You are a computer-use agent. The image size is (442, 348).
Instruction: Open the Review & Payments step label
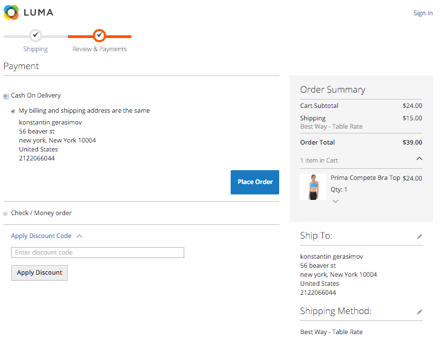[100, 49]
